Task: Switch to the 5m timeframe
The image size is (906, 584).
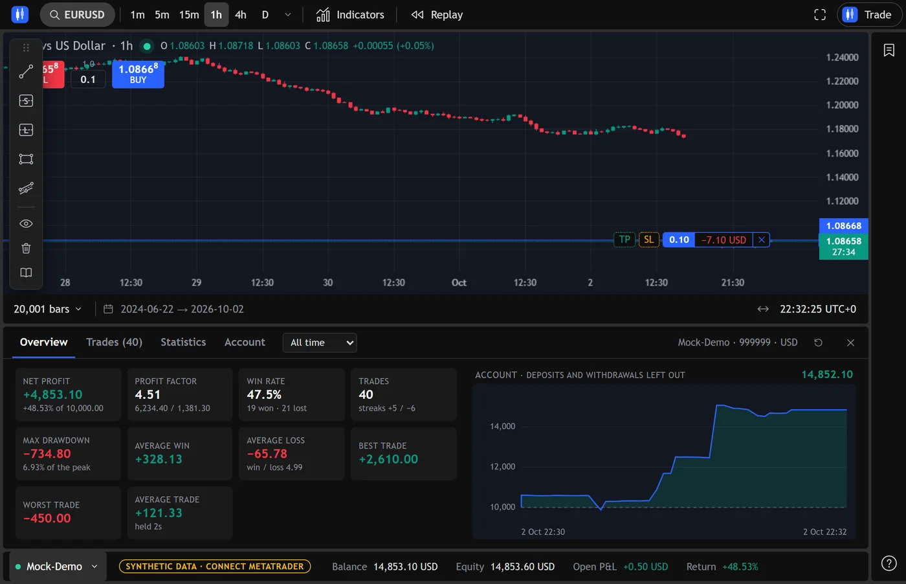Action: click(162, 14)
